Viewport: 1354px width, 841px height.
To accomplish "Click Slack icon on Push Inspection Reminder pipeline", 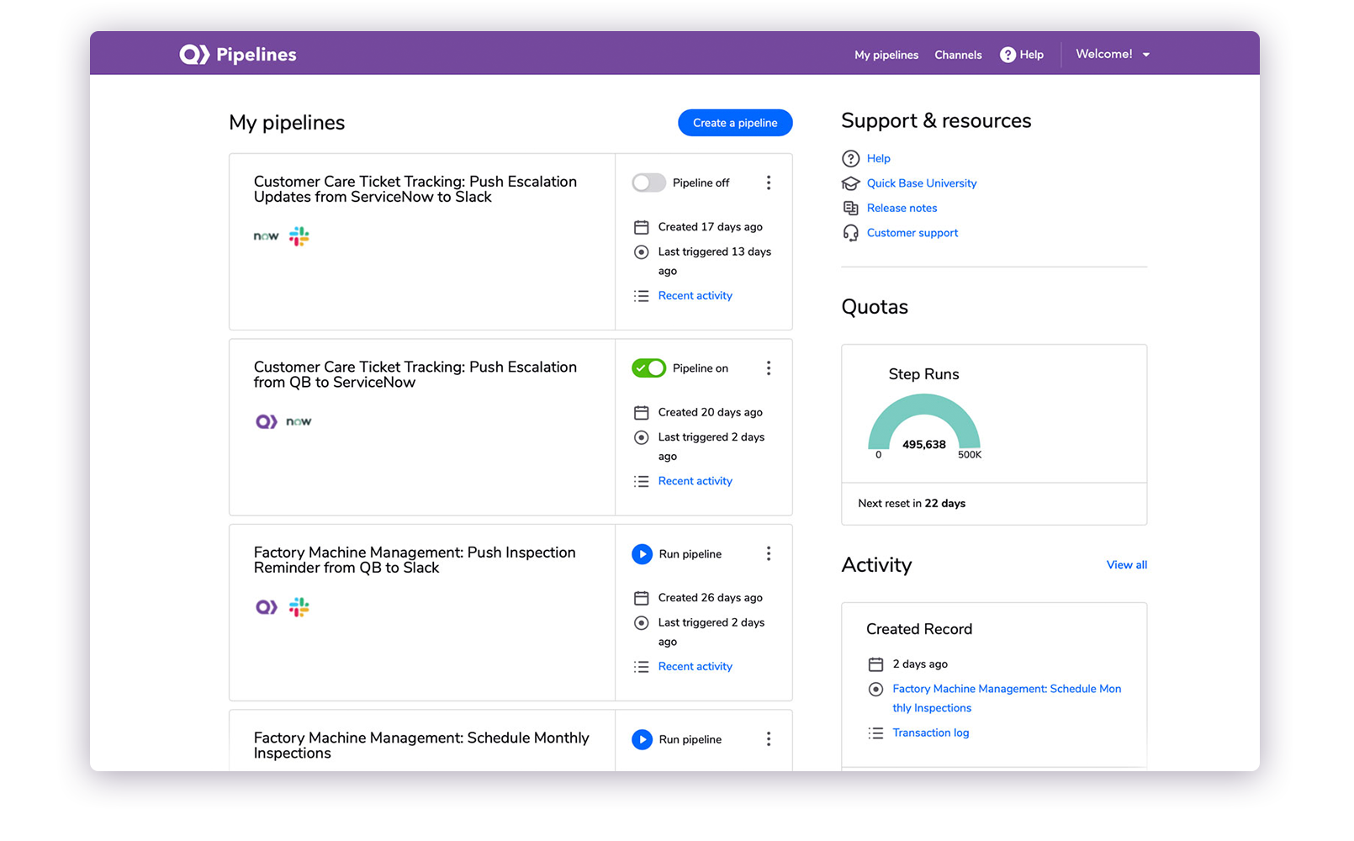I will click(299, 606).
